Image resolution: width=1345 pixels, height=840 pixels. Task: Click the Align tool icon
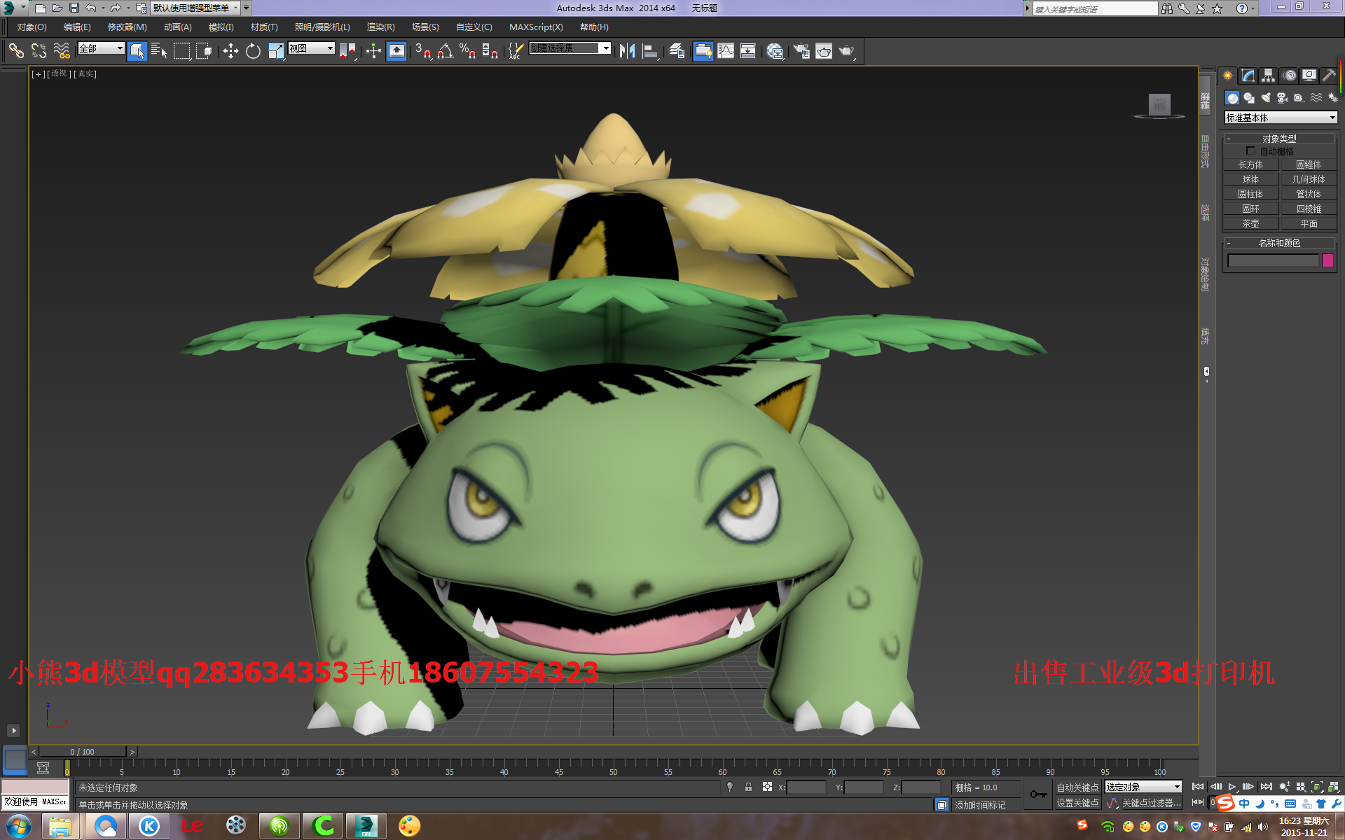point(650,50)
